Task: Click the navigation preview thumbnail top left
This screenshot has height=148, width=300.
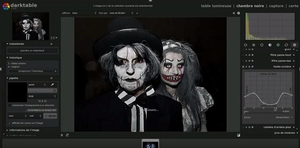Action: tap(31, 26)
